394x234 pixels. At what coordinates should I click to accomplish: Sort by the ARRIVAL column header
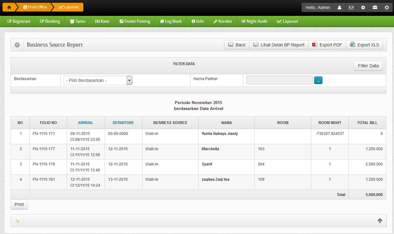point(85,123)
